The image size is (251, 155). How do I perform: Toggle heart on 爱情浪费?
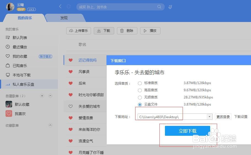point(71,118)
